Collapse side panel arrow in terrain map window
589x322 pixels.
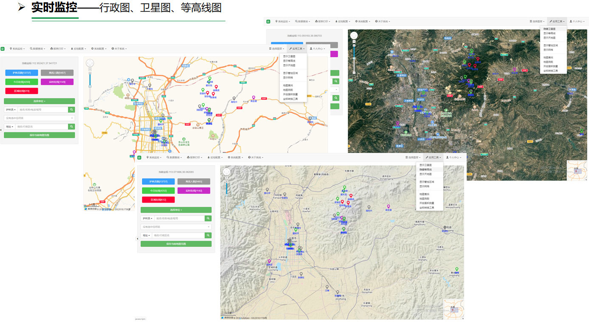pyautogui.click(x=138, y=239)
